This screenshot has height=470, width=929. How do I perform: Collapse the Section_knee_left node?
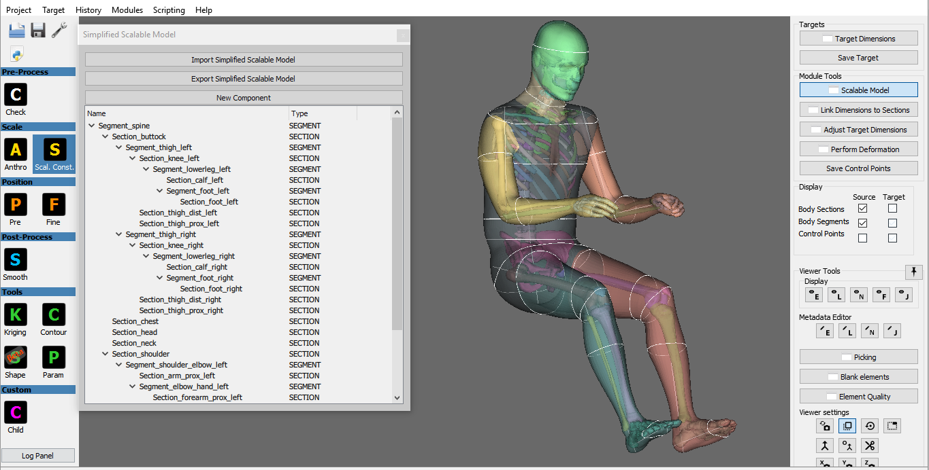[133, 158]
